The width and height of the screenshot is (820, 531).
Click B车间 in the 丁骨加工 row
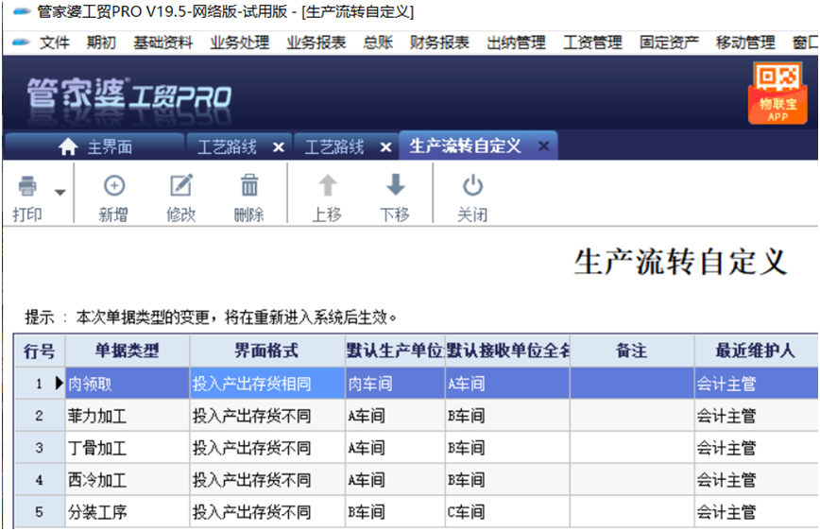coord(508,448)
